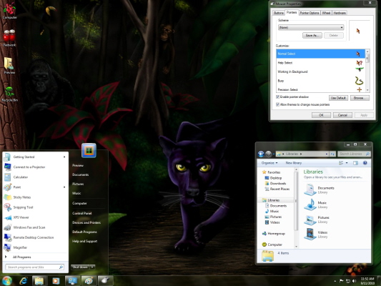Launch Internet Explorer from taskbar
This screenshot has height=286, width=381.
[24, 281]
